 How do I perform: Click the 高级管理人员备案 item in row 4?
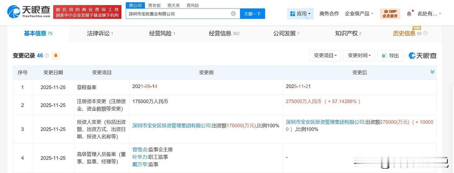point(102,157)
